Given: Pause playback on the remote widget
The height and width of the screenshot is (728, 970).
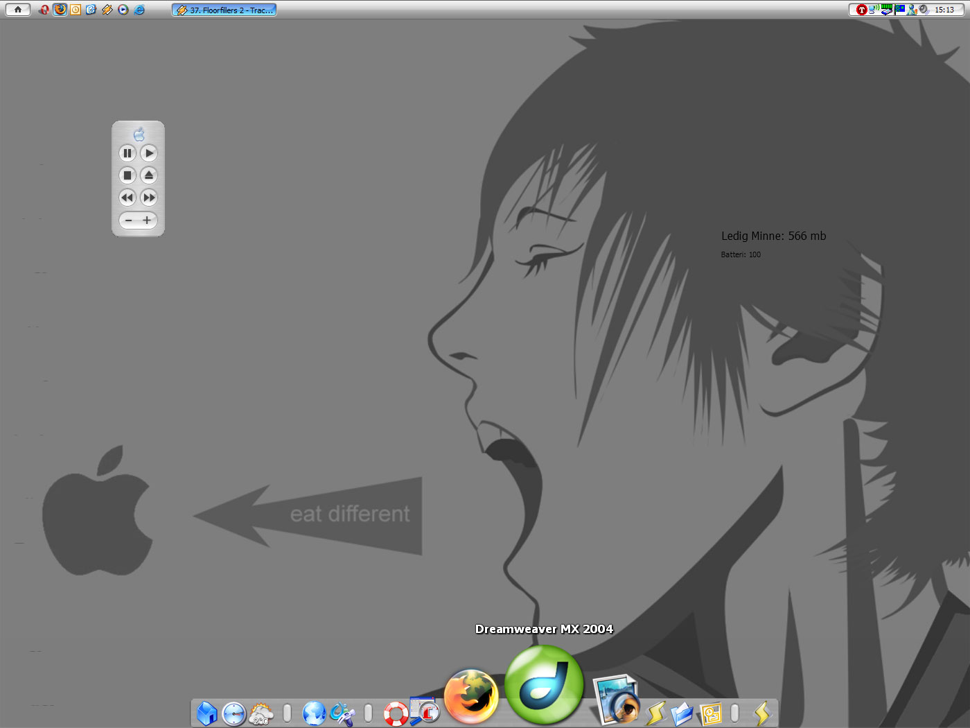Looking at the screenshot, I should pyautogui.click(x=127, y=153).
